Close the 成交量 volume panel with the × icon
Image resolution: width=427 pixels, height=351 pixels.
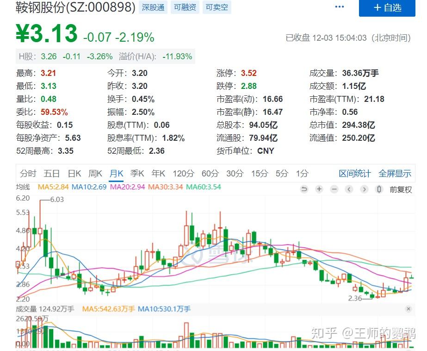pos(408,308)
